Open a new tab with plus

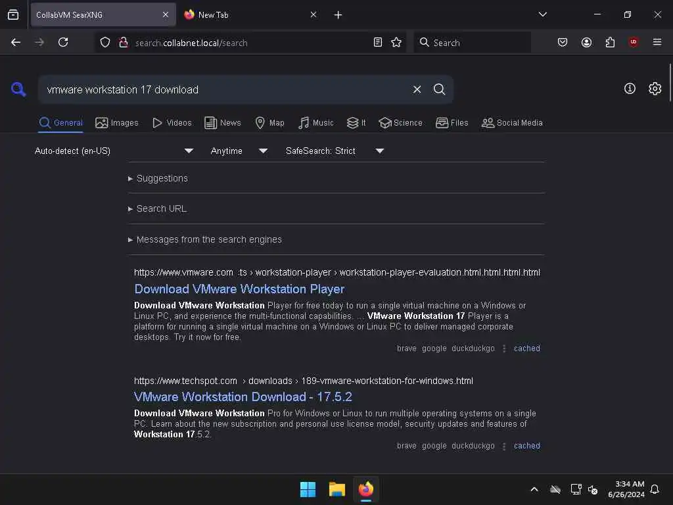click(338, 15)
